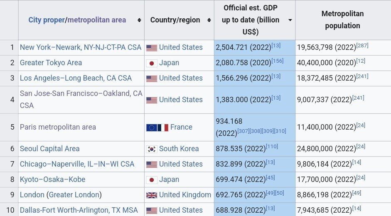Toggle GDP column sort arrow
Viewport: 391px width, 216px height.
[x=290, y=20]
